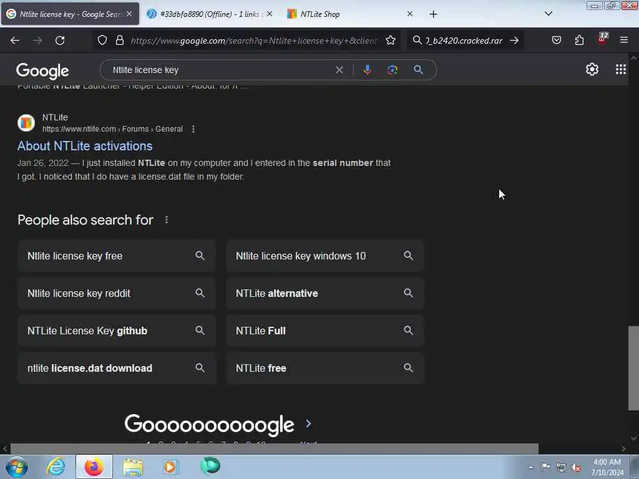Search Ntlite license key windows 10

click(x=324, y=256)
